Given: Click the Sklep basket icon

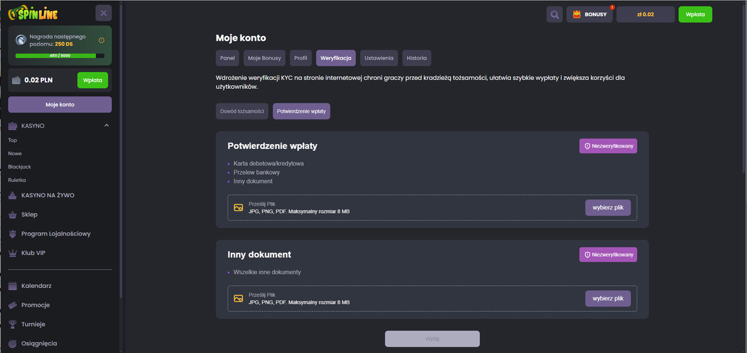Looking at the screenshot, I should (x=13, y=214).
